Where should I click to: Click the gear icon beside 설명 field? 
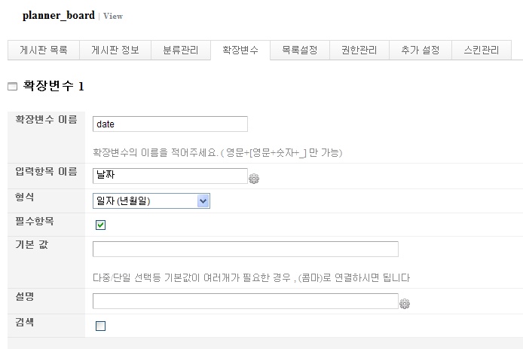(x=405, y=304)
